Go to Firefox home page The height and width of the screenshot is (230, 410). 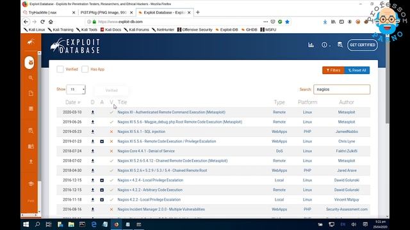tap(51, 22)
